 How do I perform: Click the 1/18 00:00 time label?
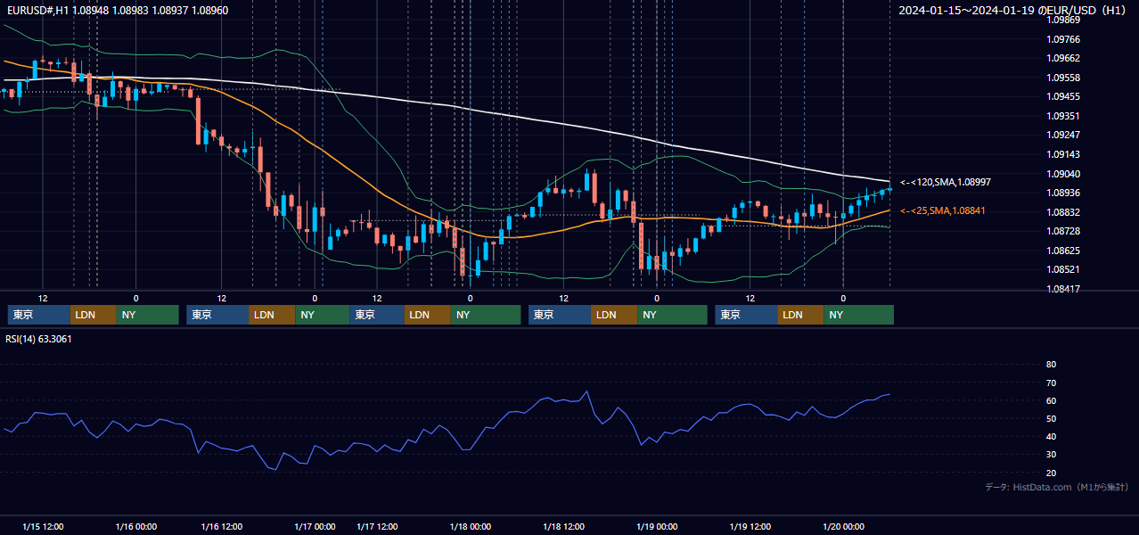tap(471, 527)
